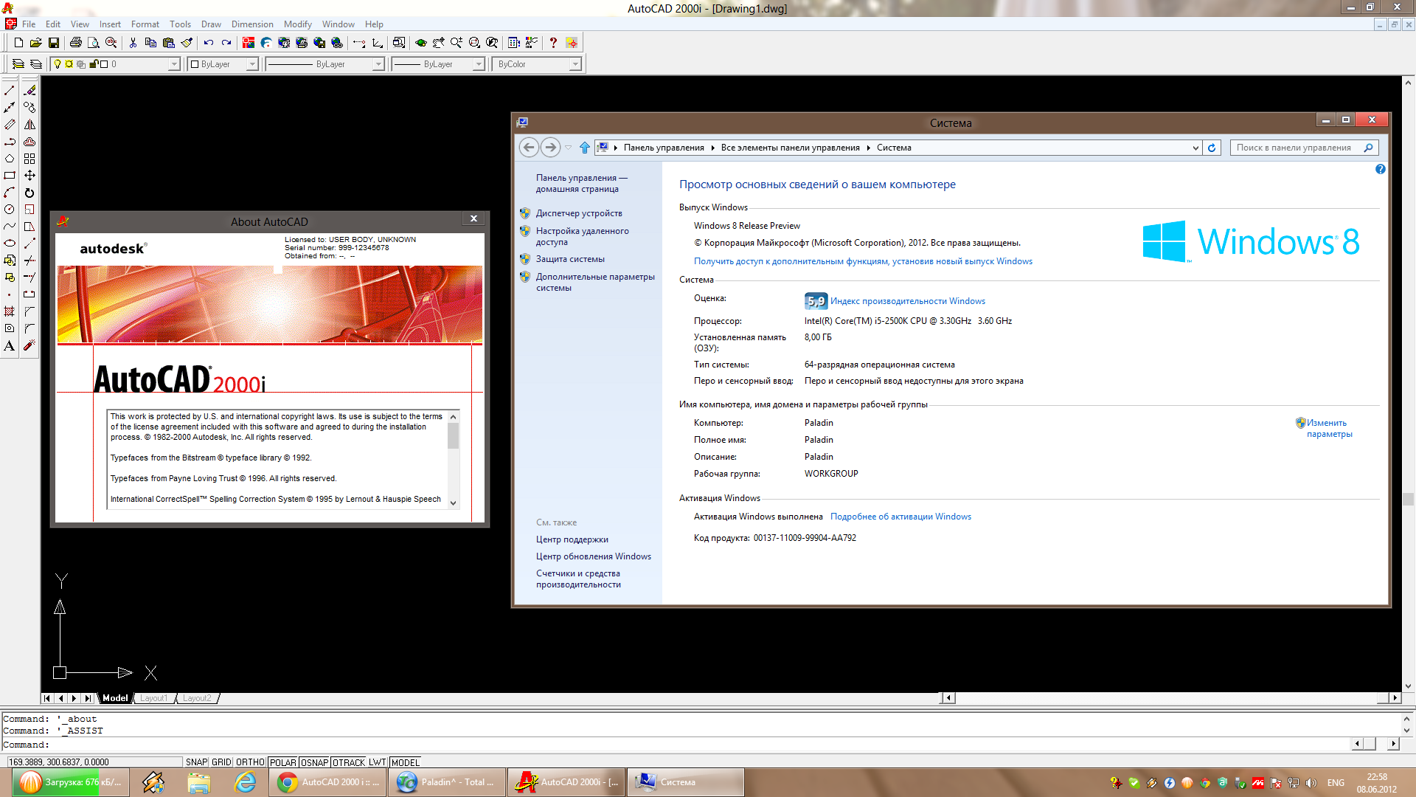Click the Redo arrow icon
1416x797 pixels.
tap(226, 43)
